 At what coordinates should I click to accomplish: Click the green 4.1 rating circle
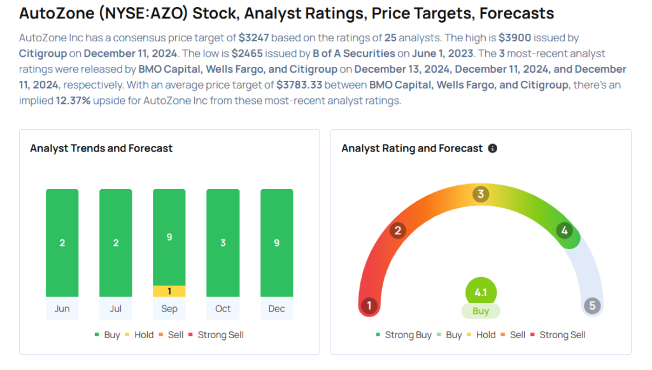(481, 293)
